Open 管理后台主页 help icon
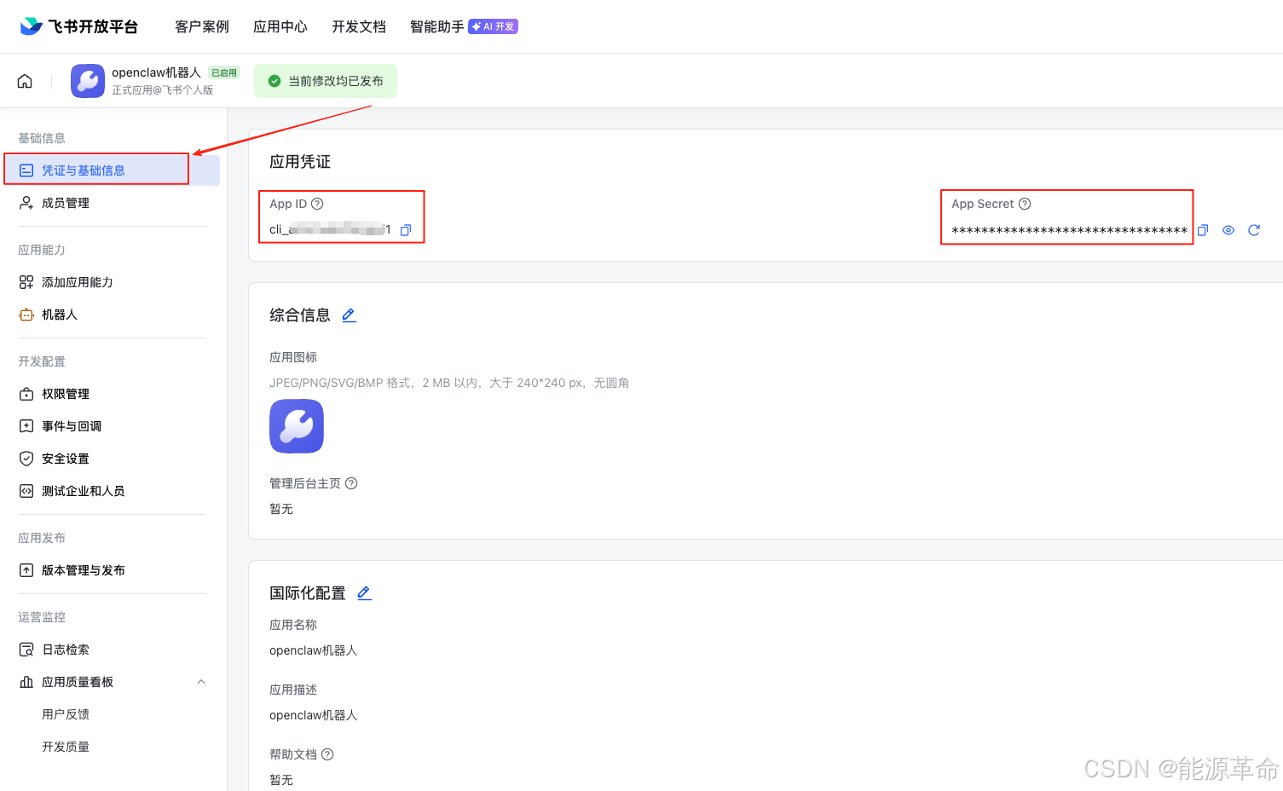The width and height of the screenshot is (1283, 791). 351,483
